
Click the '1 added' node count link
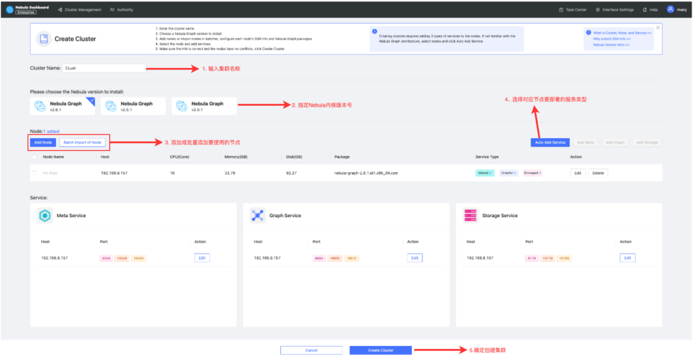coord(51,132)
